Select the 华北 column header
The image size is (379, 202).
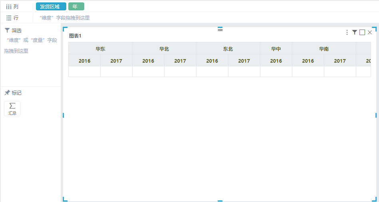pyautogui.click(x=164, y=49)
